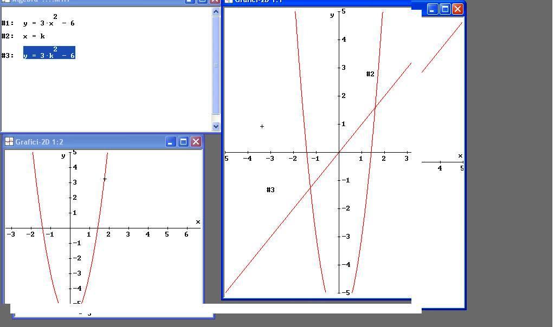Click the #3 annotation in the large plot
This screenshot has height=327, width=555.
[270, 190]
